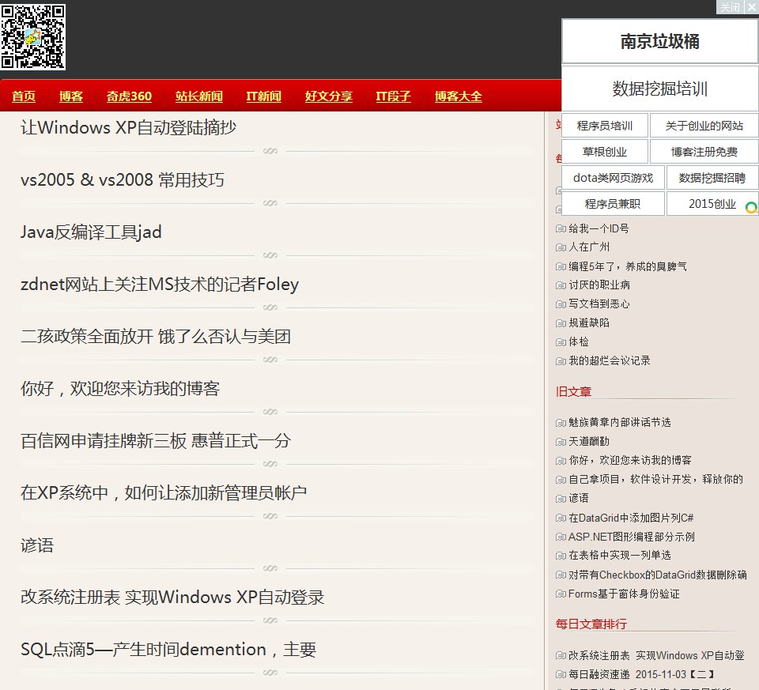Open sidebar link 编程5年了，养成的臭脾气

coord(628,266)
